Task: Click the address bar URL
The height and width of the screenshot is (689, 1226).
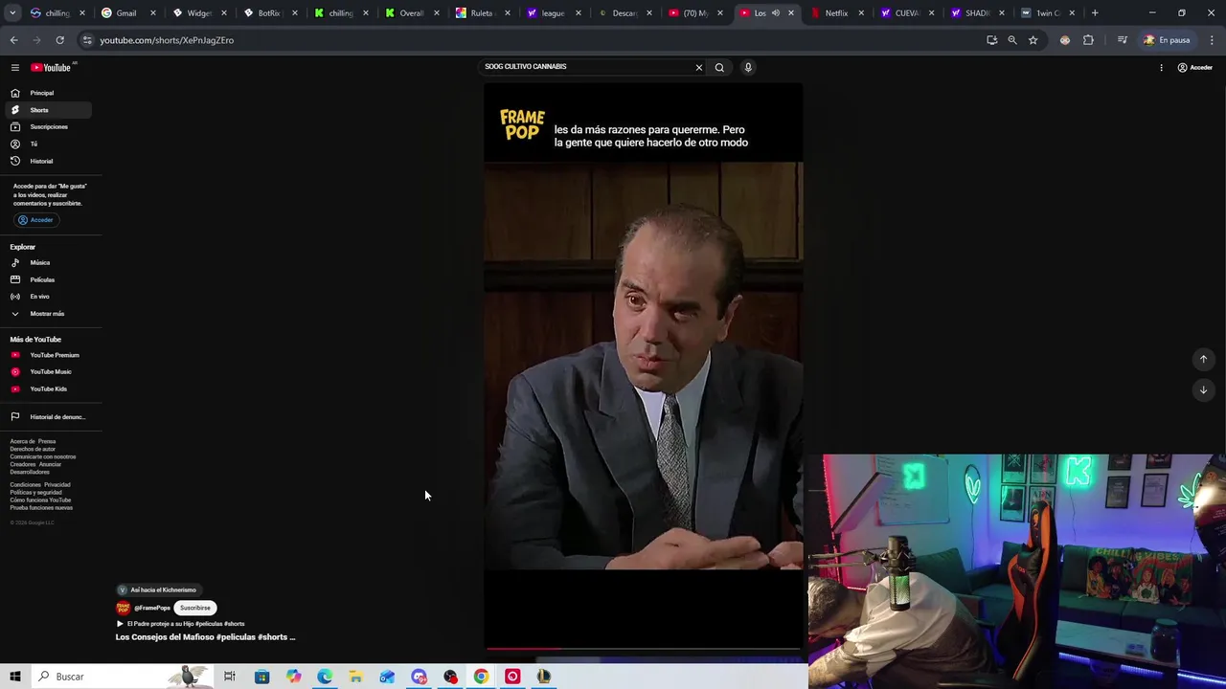Action: [x=167, y=40]
